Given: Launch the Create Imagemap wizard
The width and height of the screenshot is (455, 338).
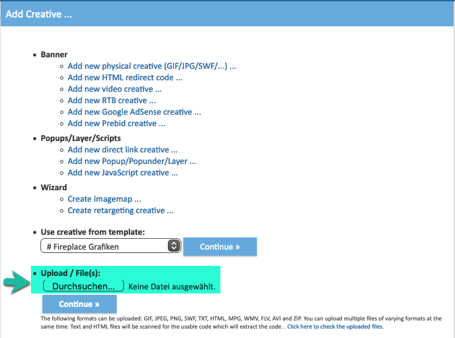Looking at the screenshot, I should click(104, 199).
